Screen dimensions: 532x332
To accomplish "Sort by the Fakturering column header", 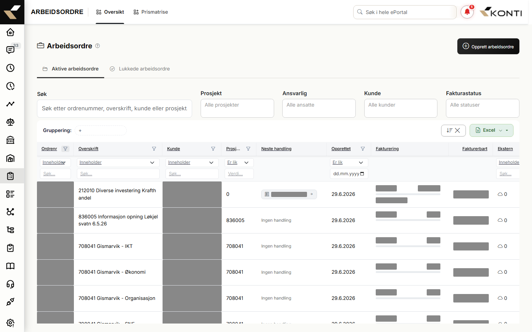I will click(x=387, y=149).
